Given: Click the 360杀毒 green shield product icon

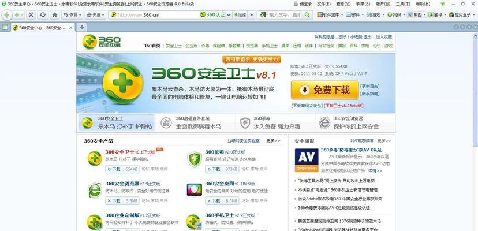Looking at the screenshot, I should pos(195,159).
